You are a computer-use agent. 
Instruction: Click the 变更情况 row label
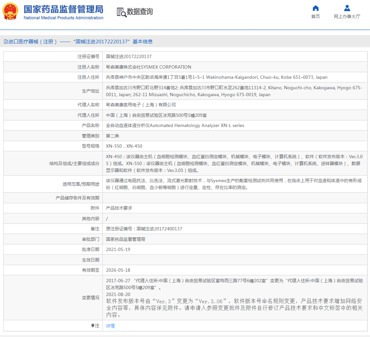pyautogui.click(x=91, y=298)
